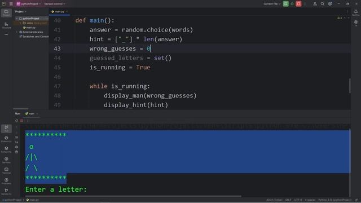Open IDE settings gear icon
Image resolution: width=361 pixels, height=203 pixels.
tap(330, 4)
